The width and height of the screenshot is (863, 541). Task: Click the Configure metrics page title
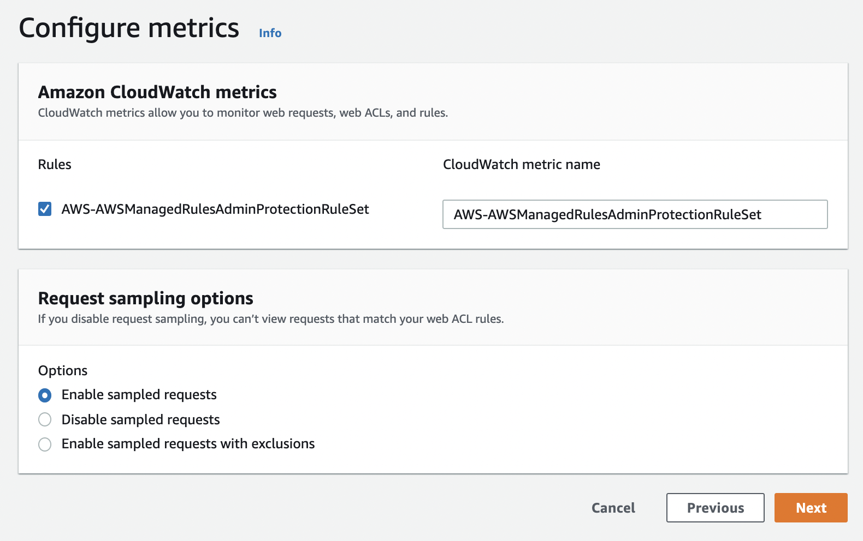(x=129, y=28)
